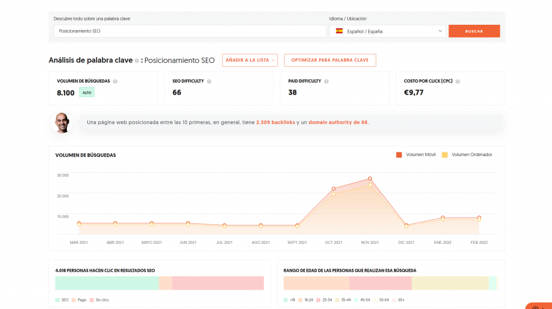The width and height of the screenshot is (552, 309).
Task: Open the Español / España language dropdown
Action: (x=387, y=31)
